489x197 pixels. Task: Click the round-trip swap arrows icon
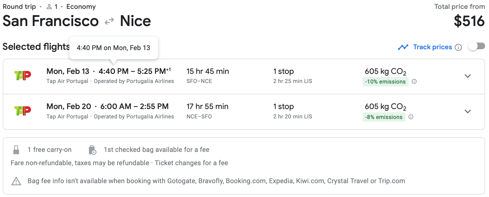point(109,21)
